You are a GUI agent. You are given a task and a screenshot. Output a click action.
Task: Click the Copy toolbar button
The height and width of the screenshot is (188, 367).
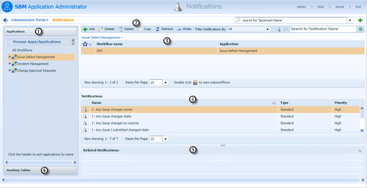[145, 29]
